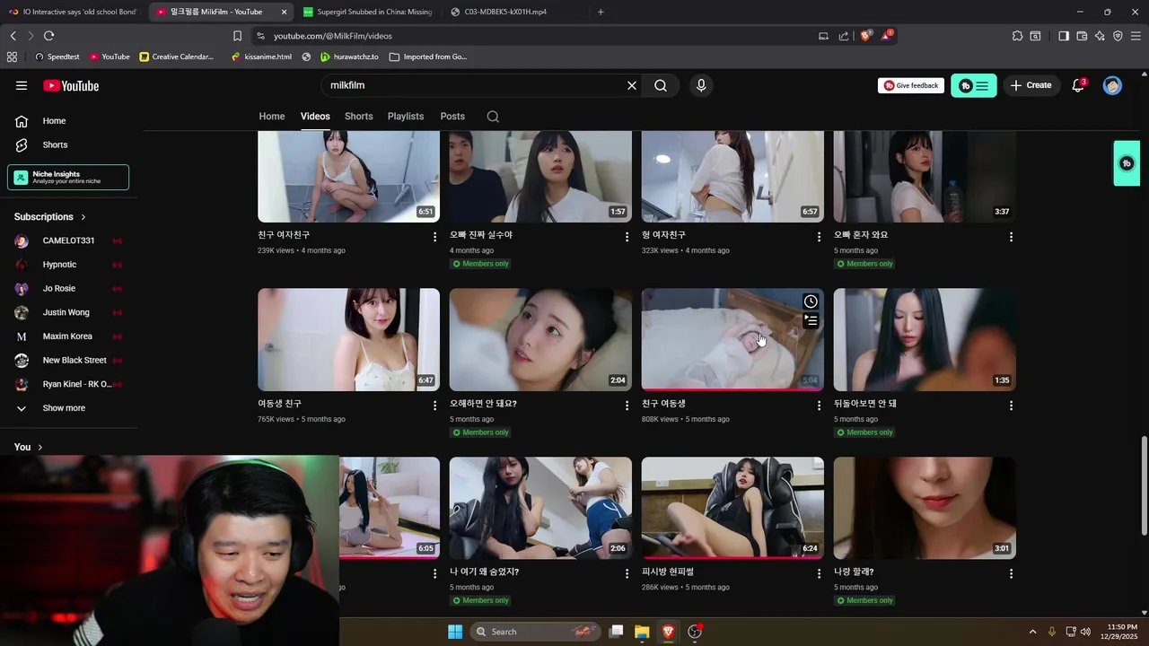
Task: Open a new browser tab
Action: (601, 12)
